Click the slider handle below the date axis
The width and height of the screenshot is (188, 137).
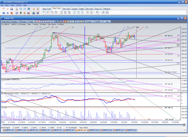[184, 125]
